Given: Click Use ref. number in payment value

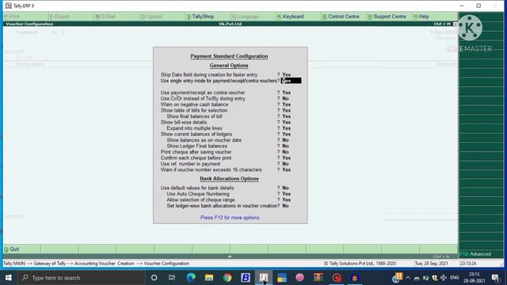Looking at the screenshot, I should click(285, 164).
